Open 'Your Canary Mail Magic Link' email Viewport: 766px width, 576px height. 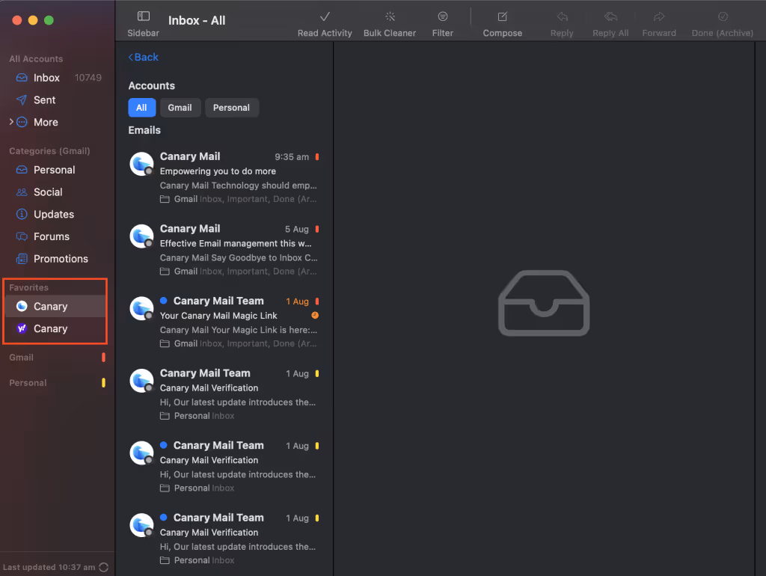click(x=225, y=322)
